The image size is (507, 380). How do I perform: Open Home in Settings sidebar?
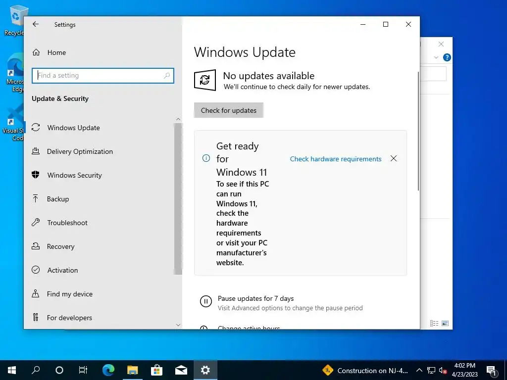56,52
